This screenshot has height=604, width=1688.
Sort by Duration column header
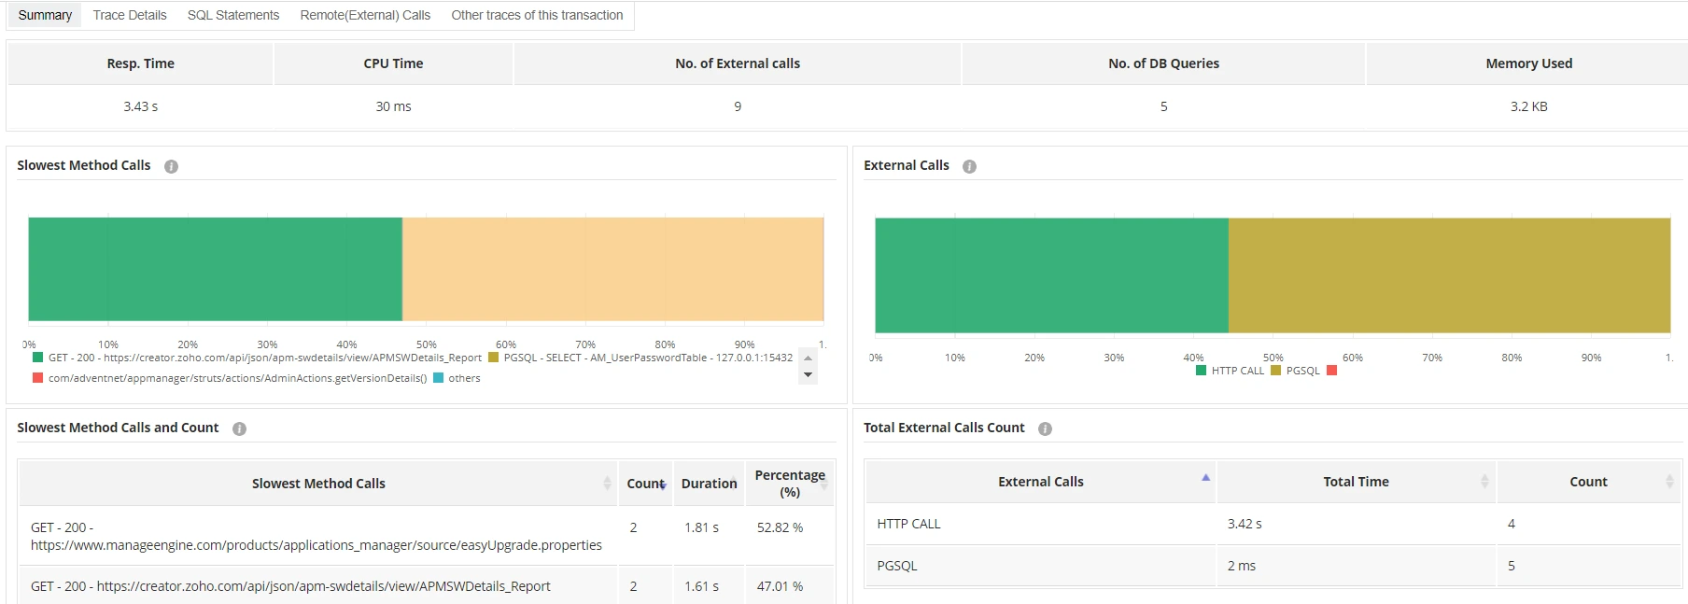709,484
